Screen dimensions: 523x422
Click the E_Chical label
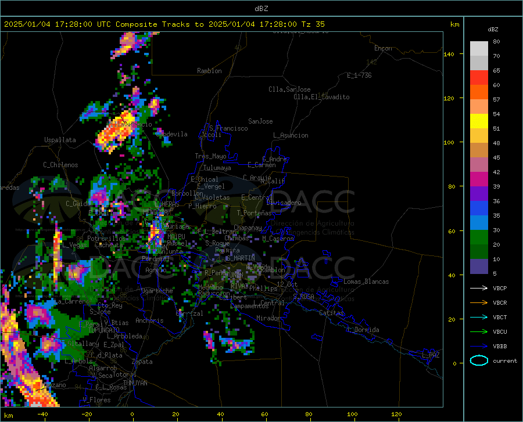click(x=205, y=179)
